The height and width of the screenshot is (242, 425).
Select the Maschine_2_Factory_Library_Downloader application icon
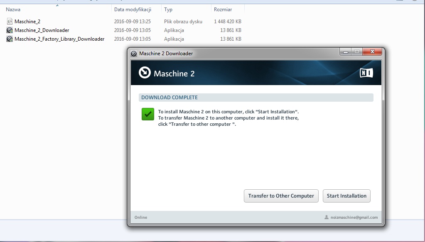point(10,39)
